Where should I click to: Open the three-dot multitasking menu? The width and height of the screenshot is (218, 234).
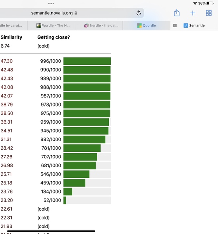(51, 4)
